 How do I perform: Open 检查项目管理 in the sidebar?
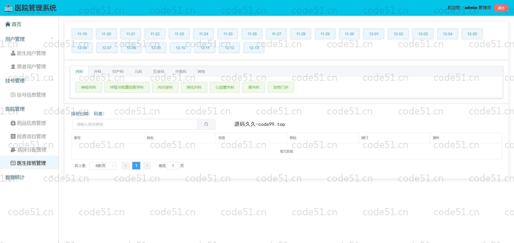tap(29, 136)
